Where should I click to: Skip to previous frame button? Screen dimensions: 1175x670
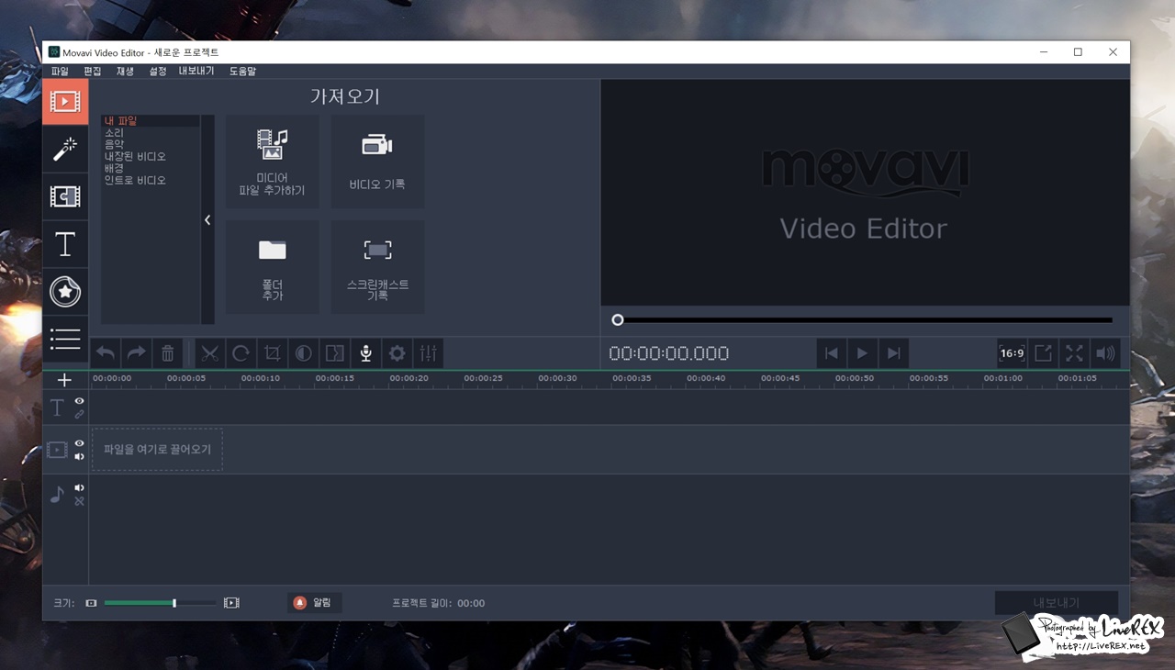[x=831, y=353]
